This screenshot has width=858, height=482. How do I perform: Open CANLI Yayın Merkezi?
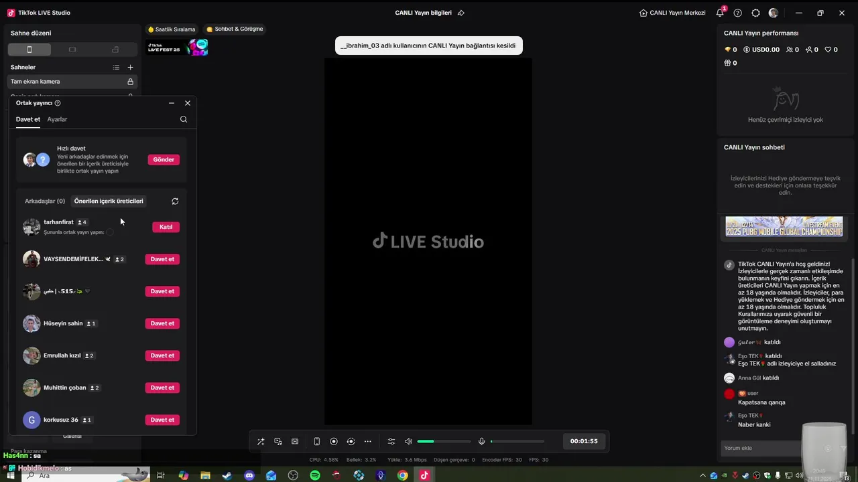pos(672,13)
